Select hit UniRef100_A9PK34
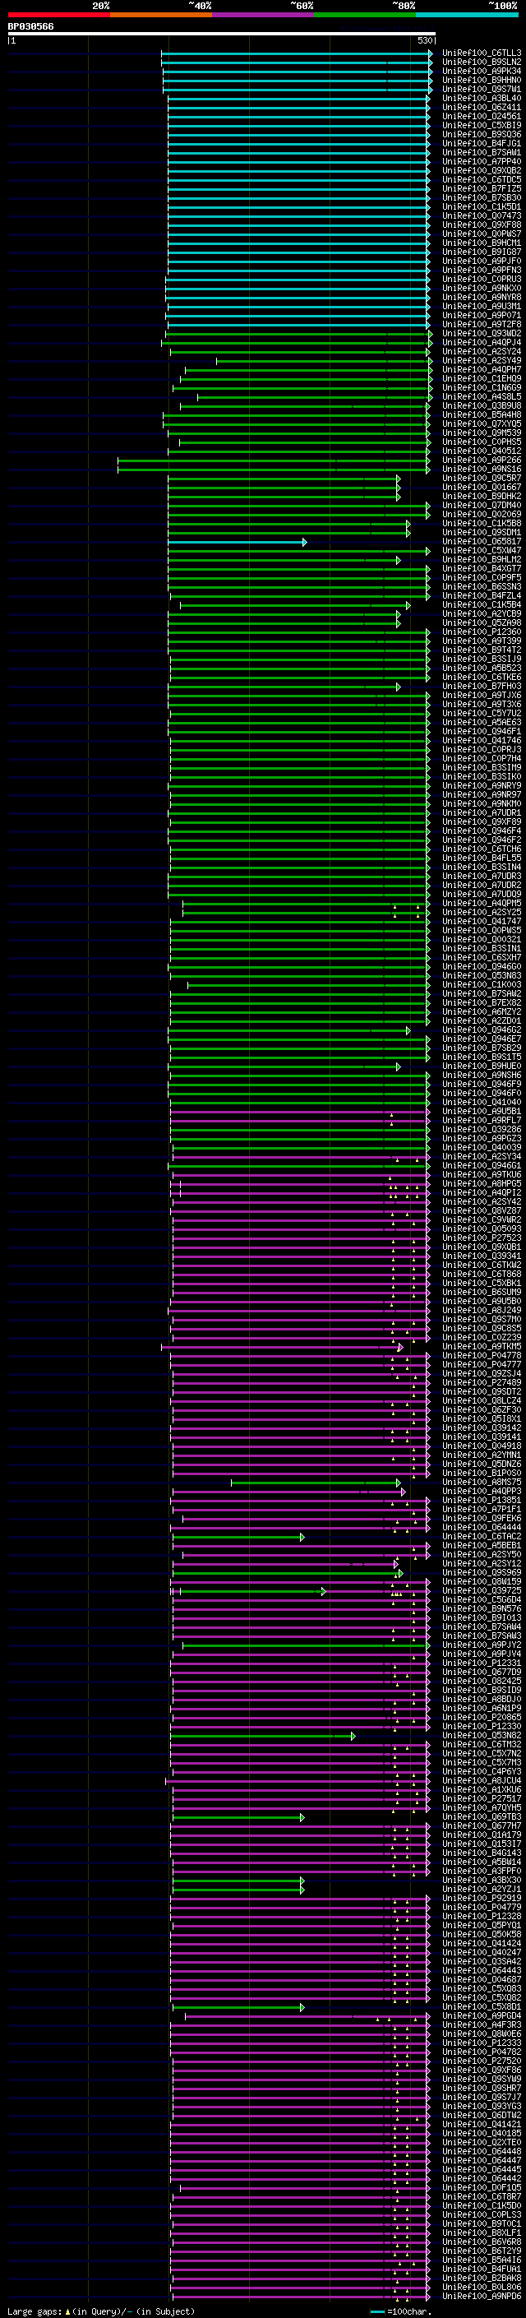 pos(482,71)
